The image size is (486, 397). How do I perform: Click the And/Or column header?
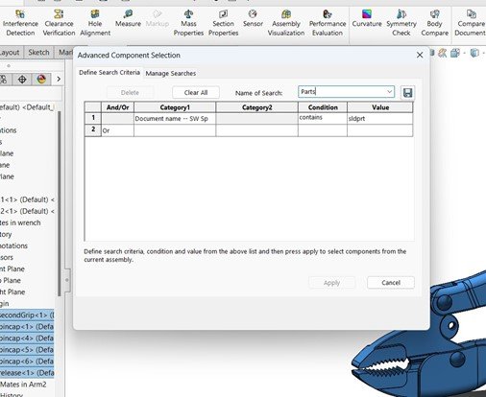[x=117, y=107]
